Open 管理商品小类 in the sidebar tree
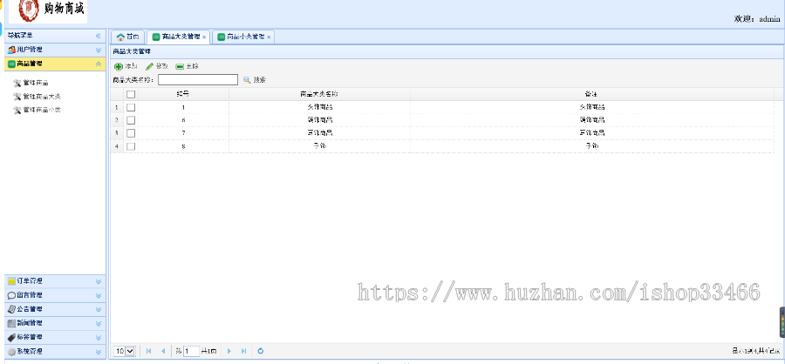Viewport: 785px width, 364px height. [x=42, y=110]
